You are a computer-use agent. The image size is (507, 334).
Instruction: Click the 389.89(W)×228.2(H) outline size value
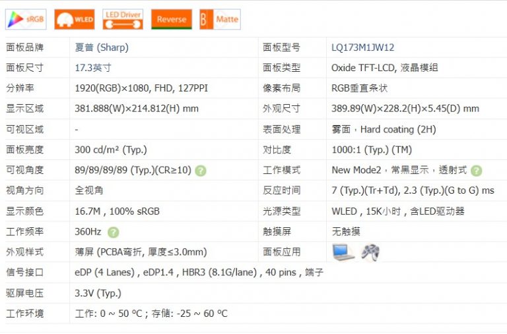405,109
